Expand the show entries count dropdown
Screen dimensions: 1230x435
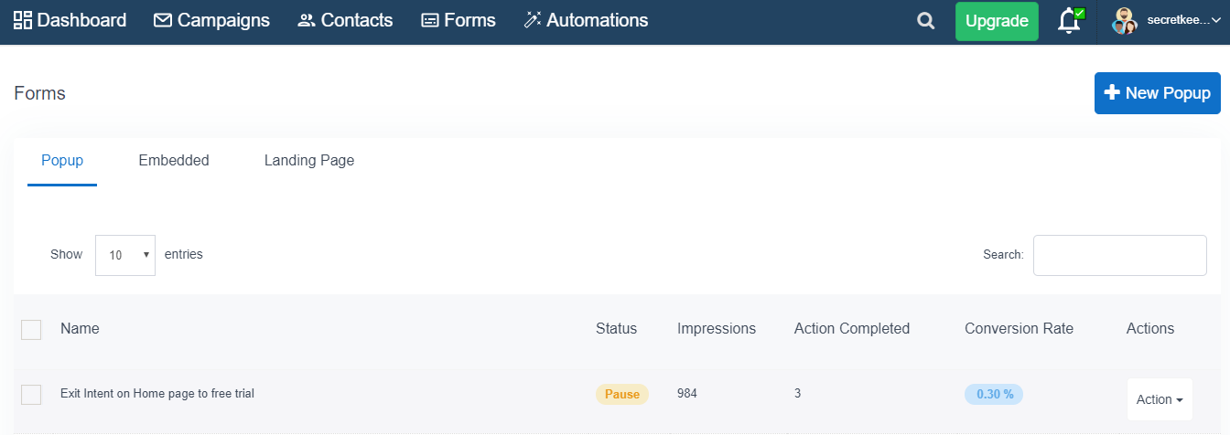[x=125, y=255]
